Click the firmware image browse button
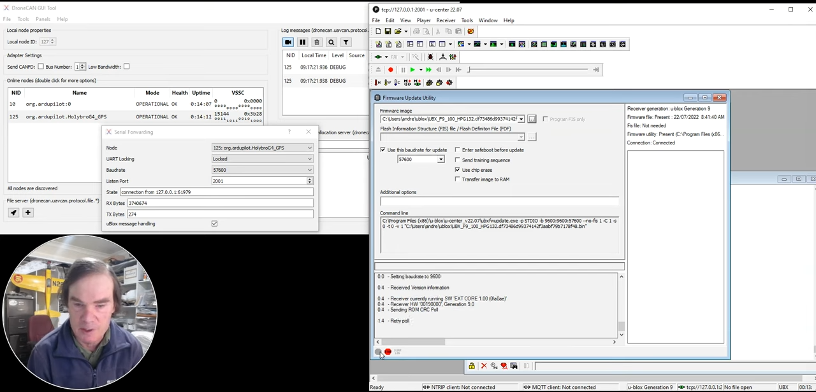The image size is (816, 392). (532, 119)
